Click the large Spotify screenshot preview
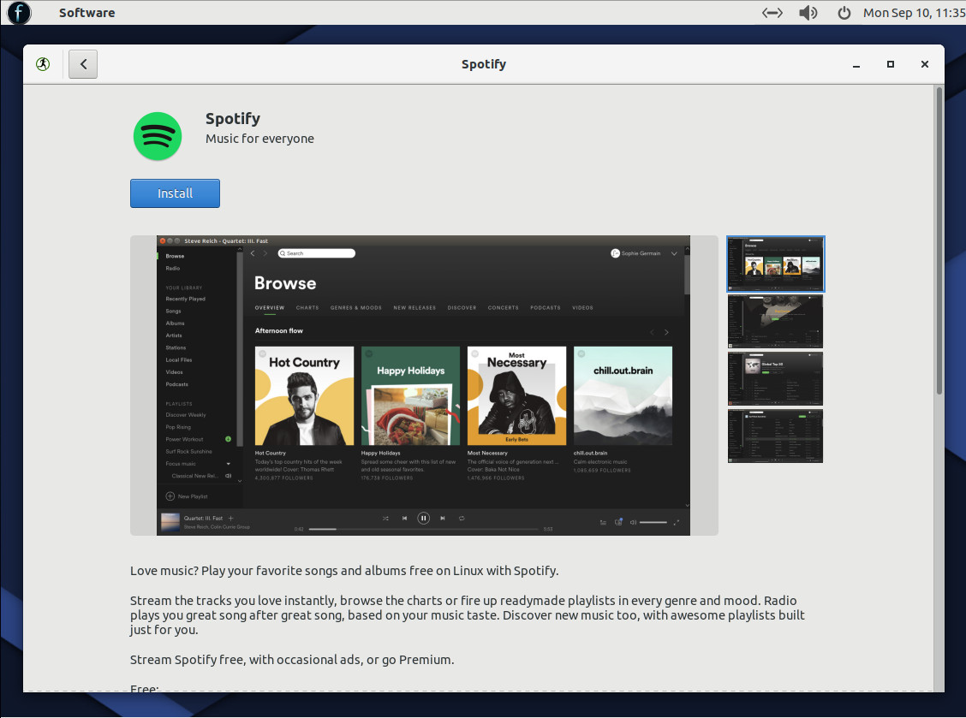The height and width of the screenshot is (718, 966). (423, 385)
